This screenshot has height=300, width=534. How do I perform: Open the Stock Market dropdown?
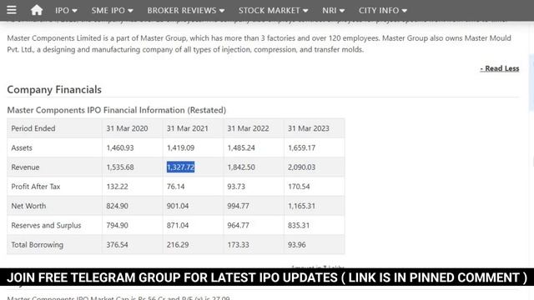(273, 11)
